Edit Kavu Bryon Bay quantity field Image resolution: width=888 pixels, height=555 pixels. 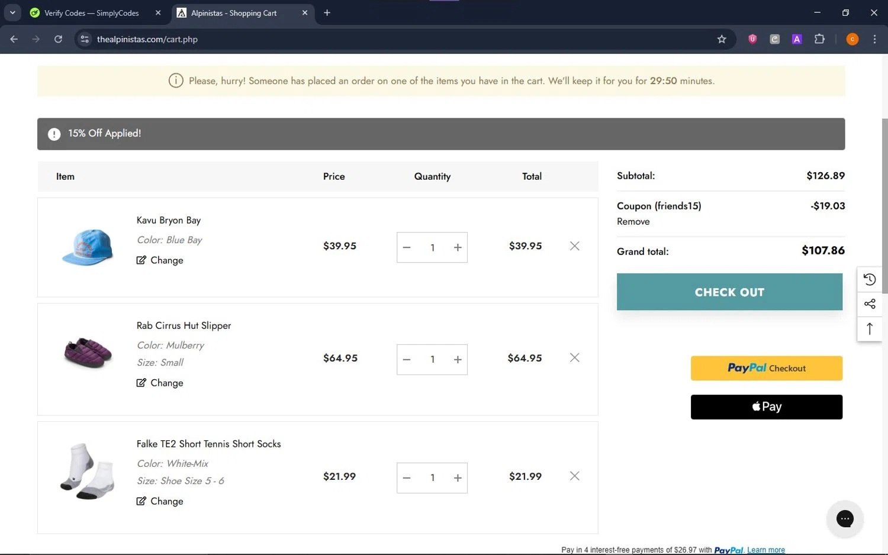point(432,247)
